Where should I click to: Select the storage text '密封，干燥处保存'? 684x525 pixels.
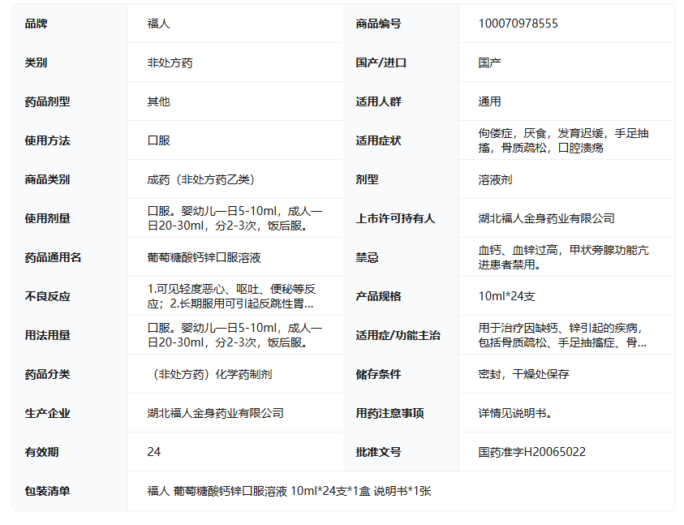coord(523,374)
